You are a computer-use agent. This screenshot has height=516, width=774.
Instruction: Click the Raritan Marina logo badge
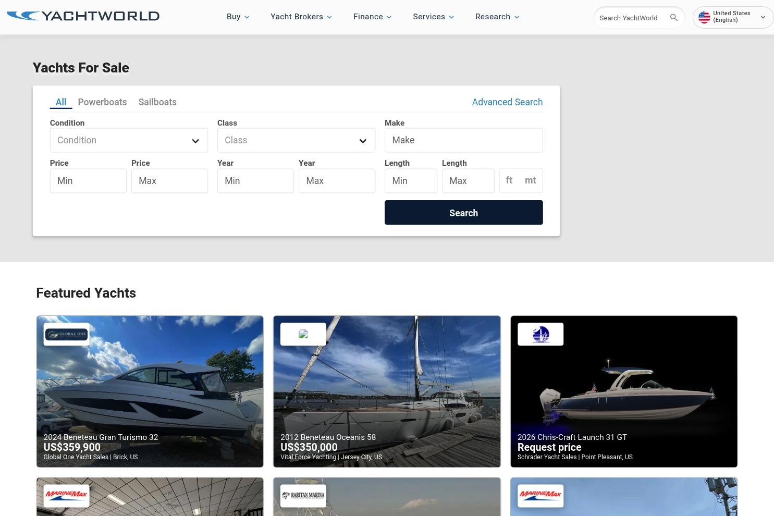pos(303,496)
